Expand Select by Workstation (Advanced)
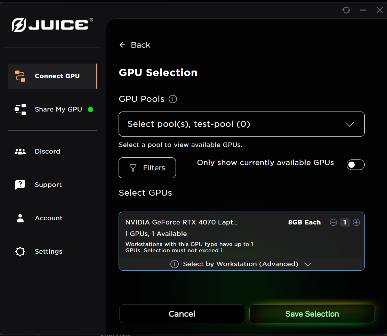The image size is (387, 336). [x=242, y=264]
